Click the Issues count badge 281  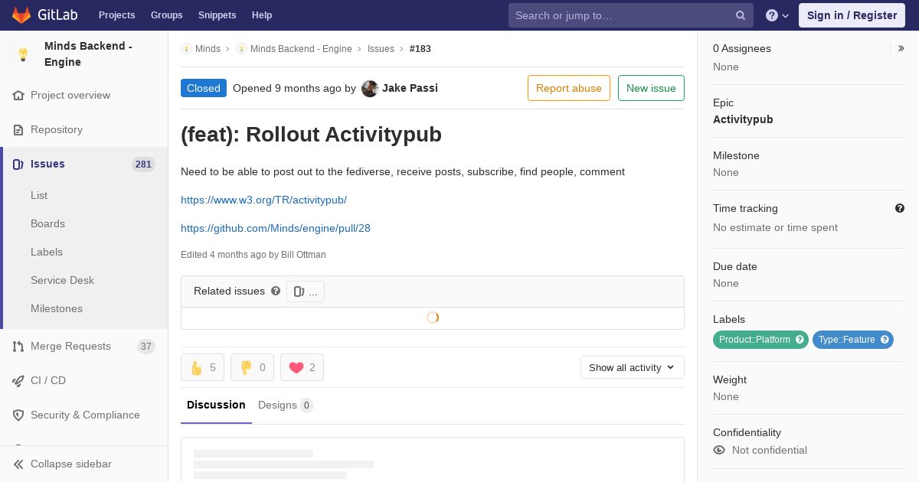tap(143, 164)
